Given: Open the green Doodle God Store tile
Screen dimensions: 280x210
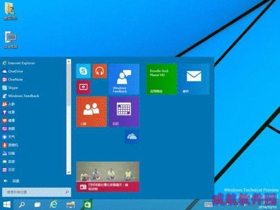Looking at the screenshot, I should (161, 79).
